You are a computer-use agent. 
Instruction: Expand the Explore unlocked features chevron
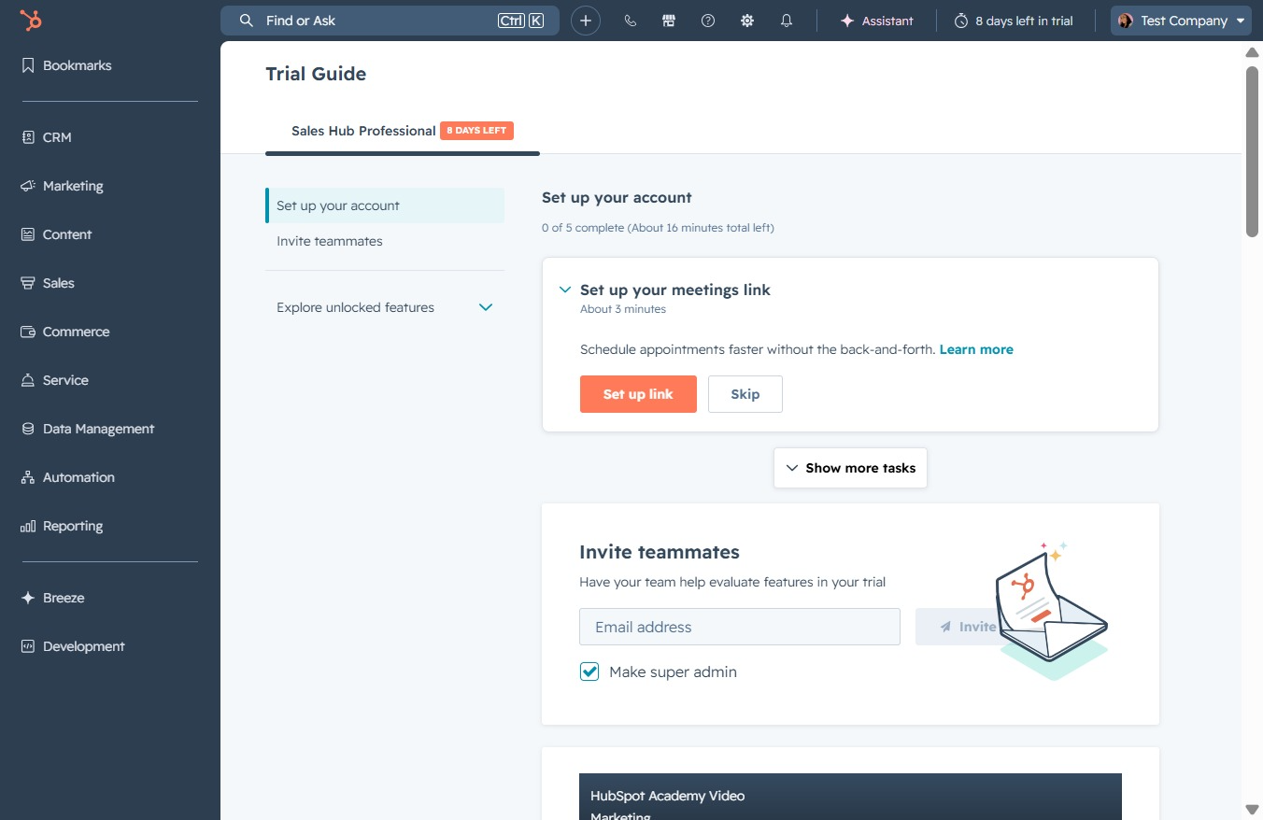[486, 307]
